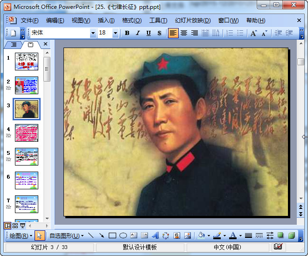Viewport: 308px width, 256px height.
Task: Open Font Color dropdown arrow
Action: 240,235
